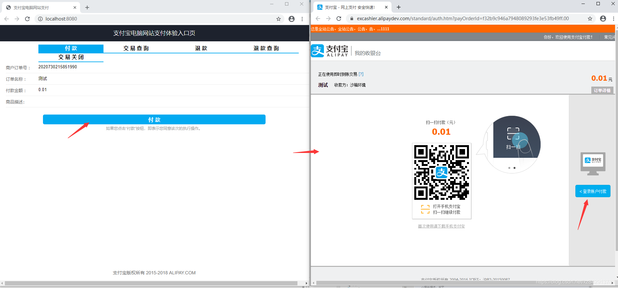Open profile avatar in Alipay cashier window

603,19
